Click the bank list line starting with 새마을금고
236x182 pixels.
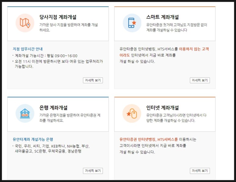click(x=48, y=151)
